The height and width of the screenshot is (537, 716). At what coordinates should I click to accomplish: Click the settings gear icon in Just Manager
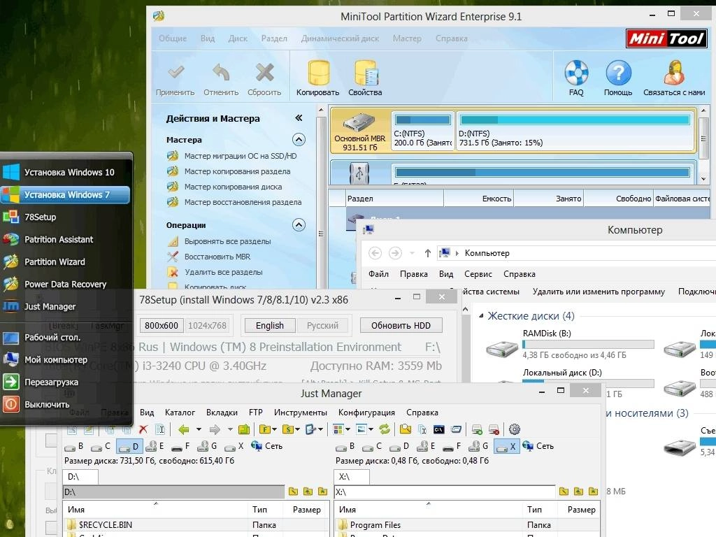[514, 429]
